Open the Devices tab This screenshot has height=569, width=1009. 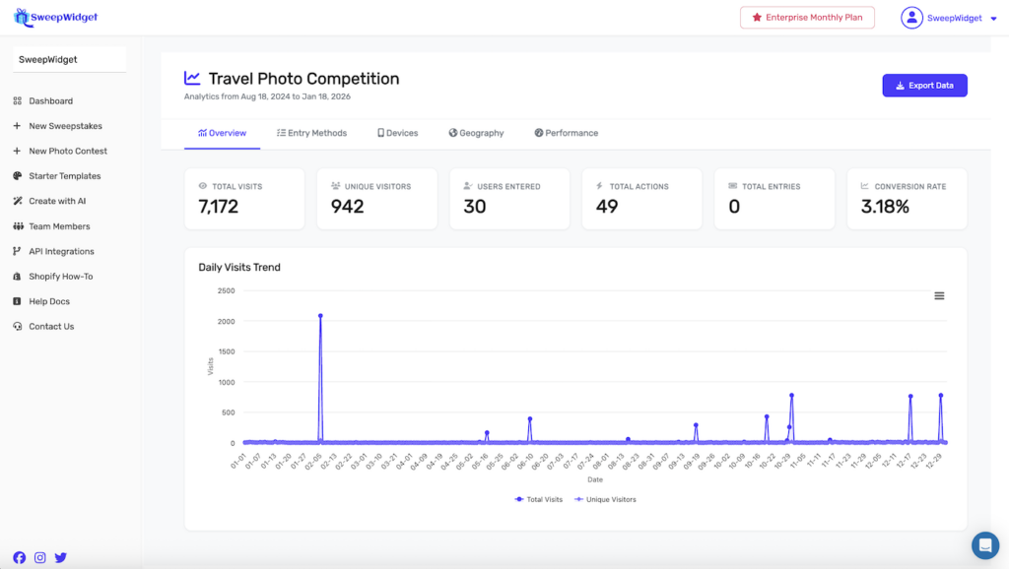coord(397,133)
